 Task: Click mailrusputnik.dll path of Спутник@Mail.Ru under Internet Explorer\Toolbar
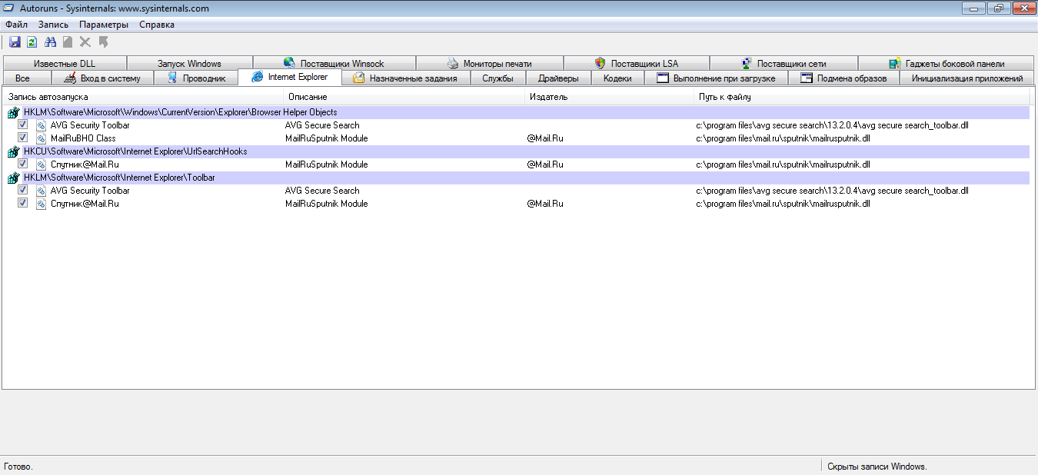(783, 204)
